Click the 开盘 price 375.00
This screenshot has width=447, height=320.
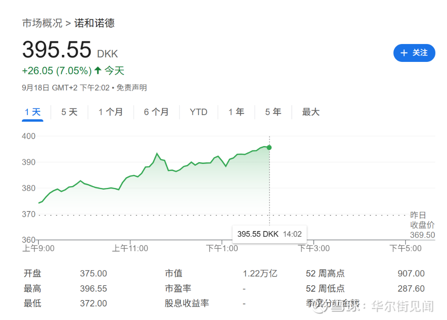click(x=93, y=274)
